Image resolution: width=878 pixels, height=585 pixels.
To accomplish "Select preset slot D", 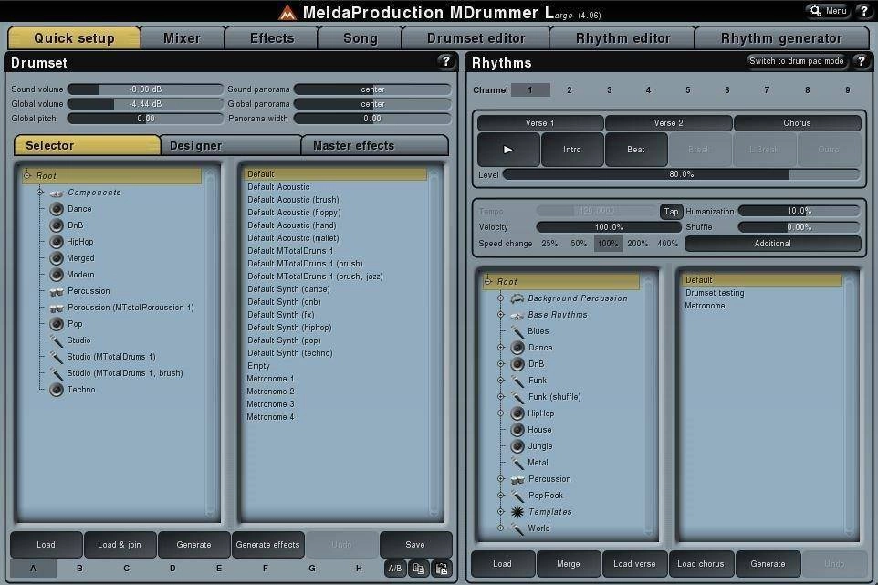I will tap(172, 569).
